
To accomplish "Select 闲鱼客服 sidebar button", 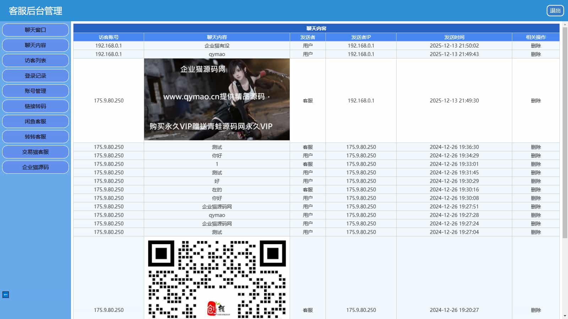I will pos(35,122).
